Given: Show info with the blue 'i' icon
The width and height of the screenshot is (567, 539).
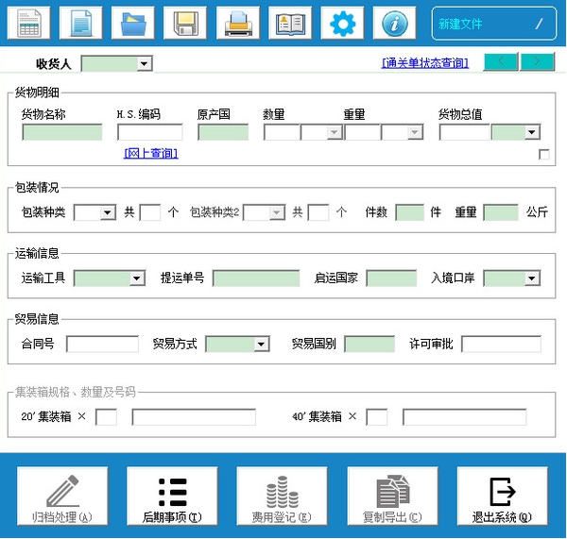Looking at the screenshot, I should click(394, 23).
